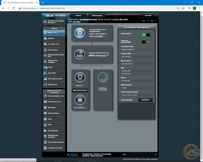Open Internet (WAN) advanced settings
Screen dimensions: 203x162
click(54, 107)
